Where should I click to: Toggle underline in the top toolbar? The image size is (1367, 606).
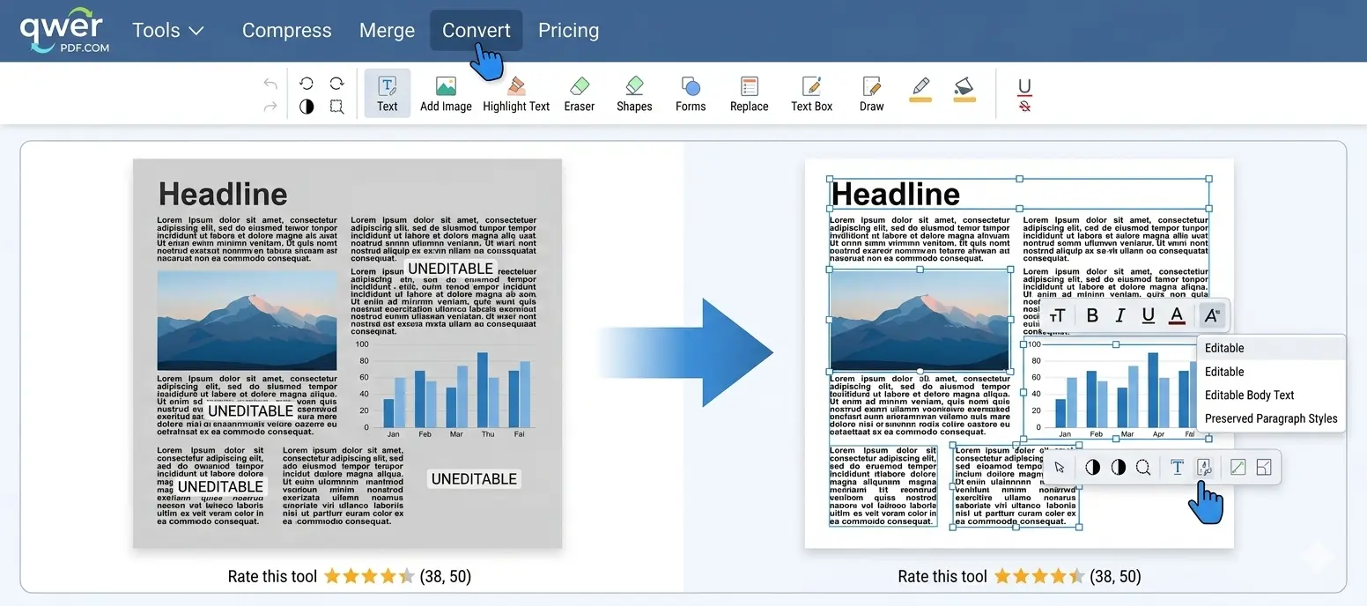tap(1024, 86)
